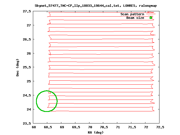Click the 'RA (deg)' axis label
Image resolution: width=180 pixels, height=135 pixels.
(x=96, y=132)
